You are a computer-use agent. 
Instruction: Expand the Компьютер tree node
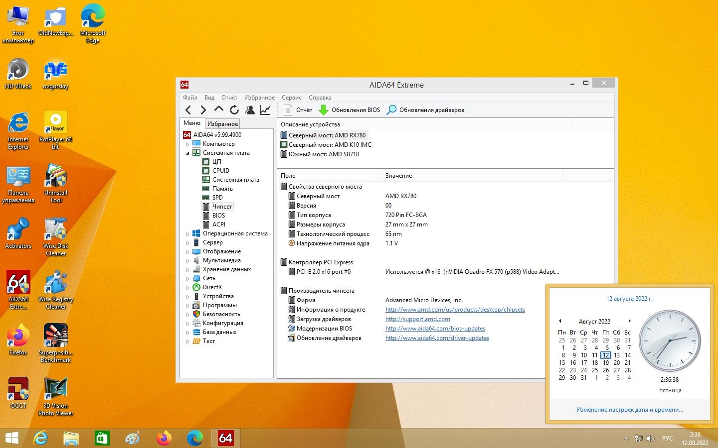pos(188,144)
